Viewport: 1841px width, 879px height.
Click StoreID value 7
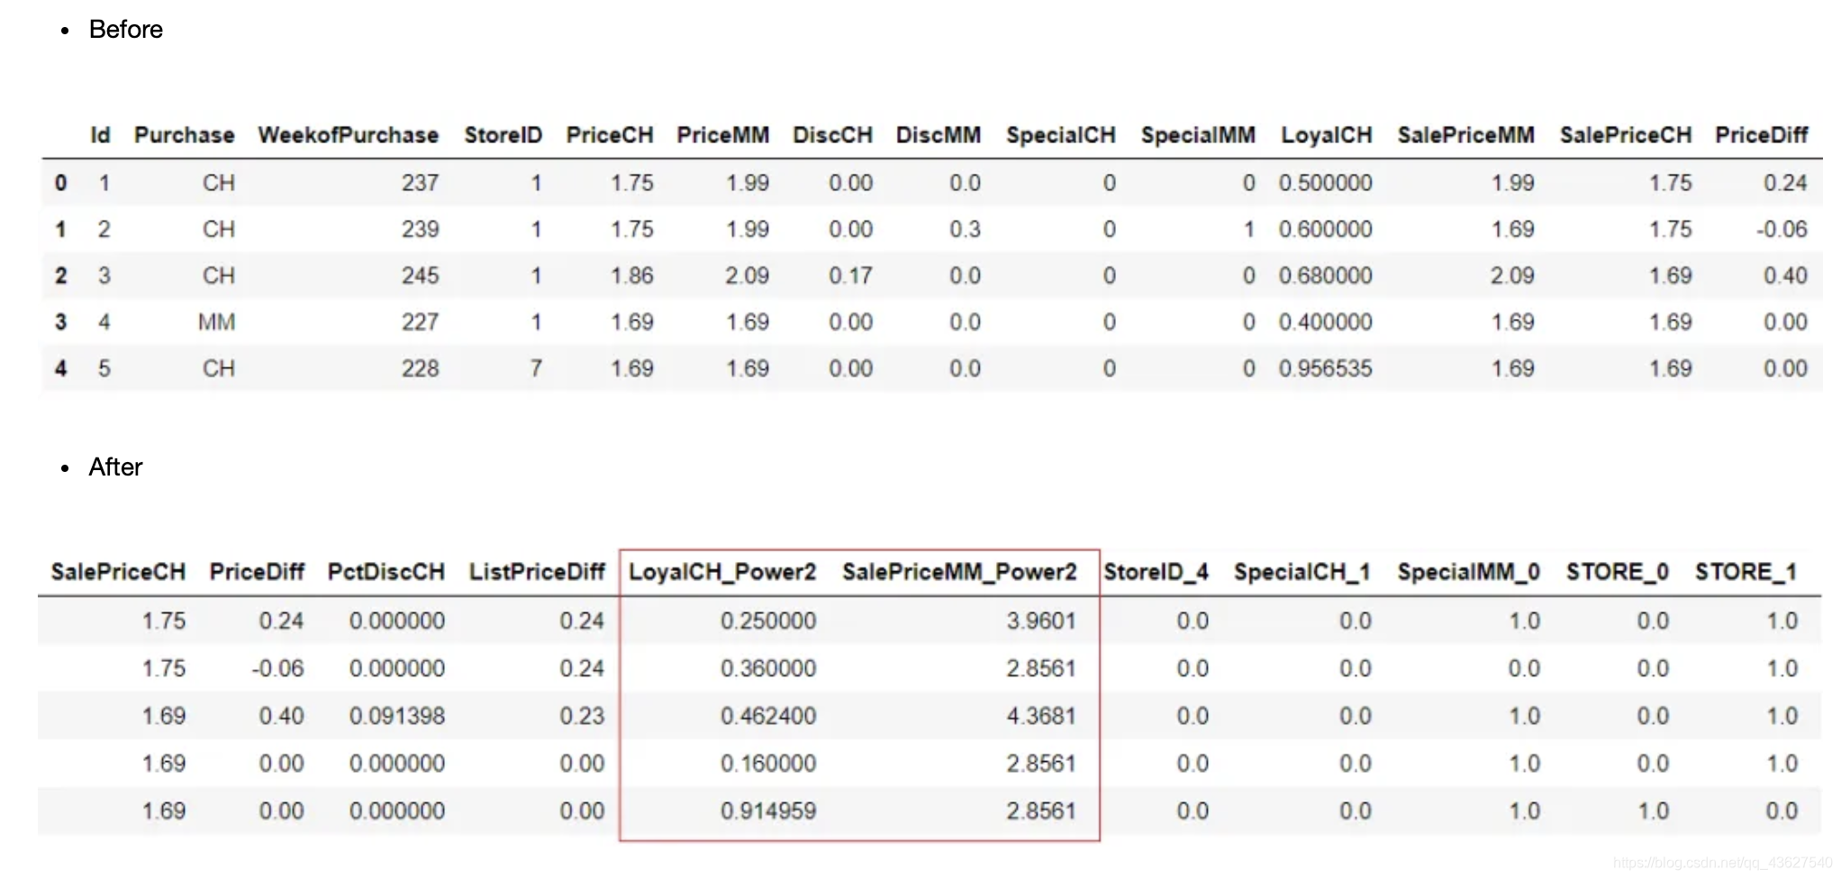[536, 368]
